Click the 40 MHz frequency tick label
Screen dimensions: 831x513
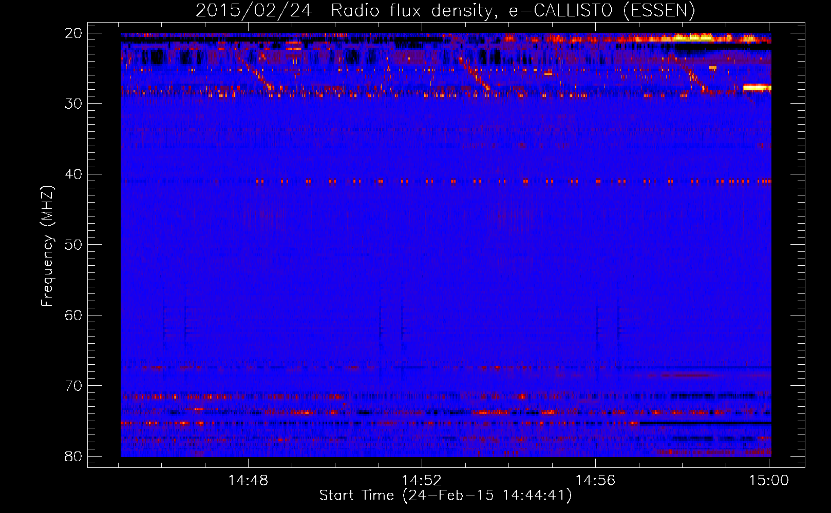click(x=73, y=174)
